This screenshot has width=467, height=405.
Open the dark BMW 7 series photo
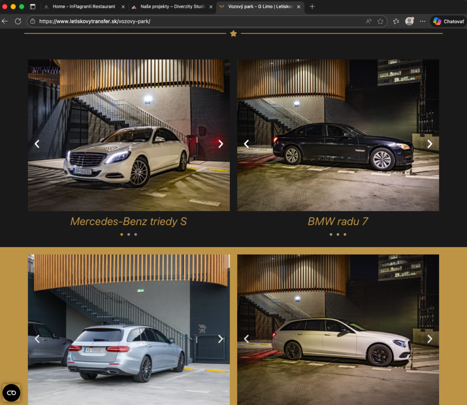point(338,135)
